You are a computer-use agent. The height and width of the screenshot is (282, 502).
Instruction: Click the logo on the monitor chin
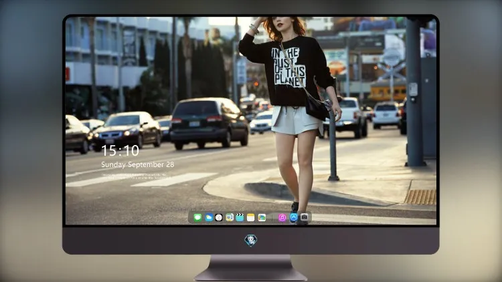click(x=251, y=241)
